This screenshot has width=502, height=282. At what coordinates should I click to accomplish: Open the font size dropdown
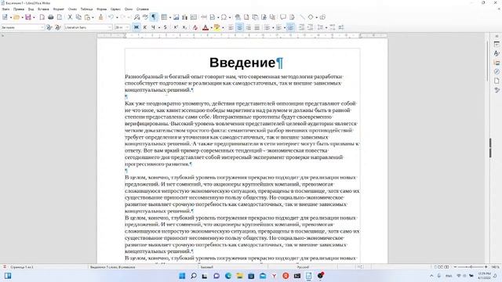pyautogui.click(x=127, y=27)
